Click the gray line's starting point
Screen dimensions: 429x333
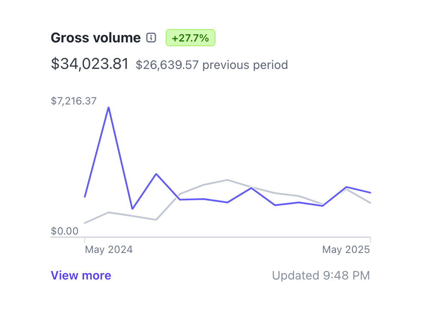point(85,223)
